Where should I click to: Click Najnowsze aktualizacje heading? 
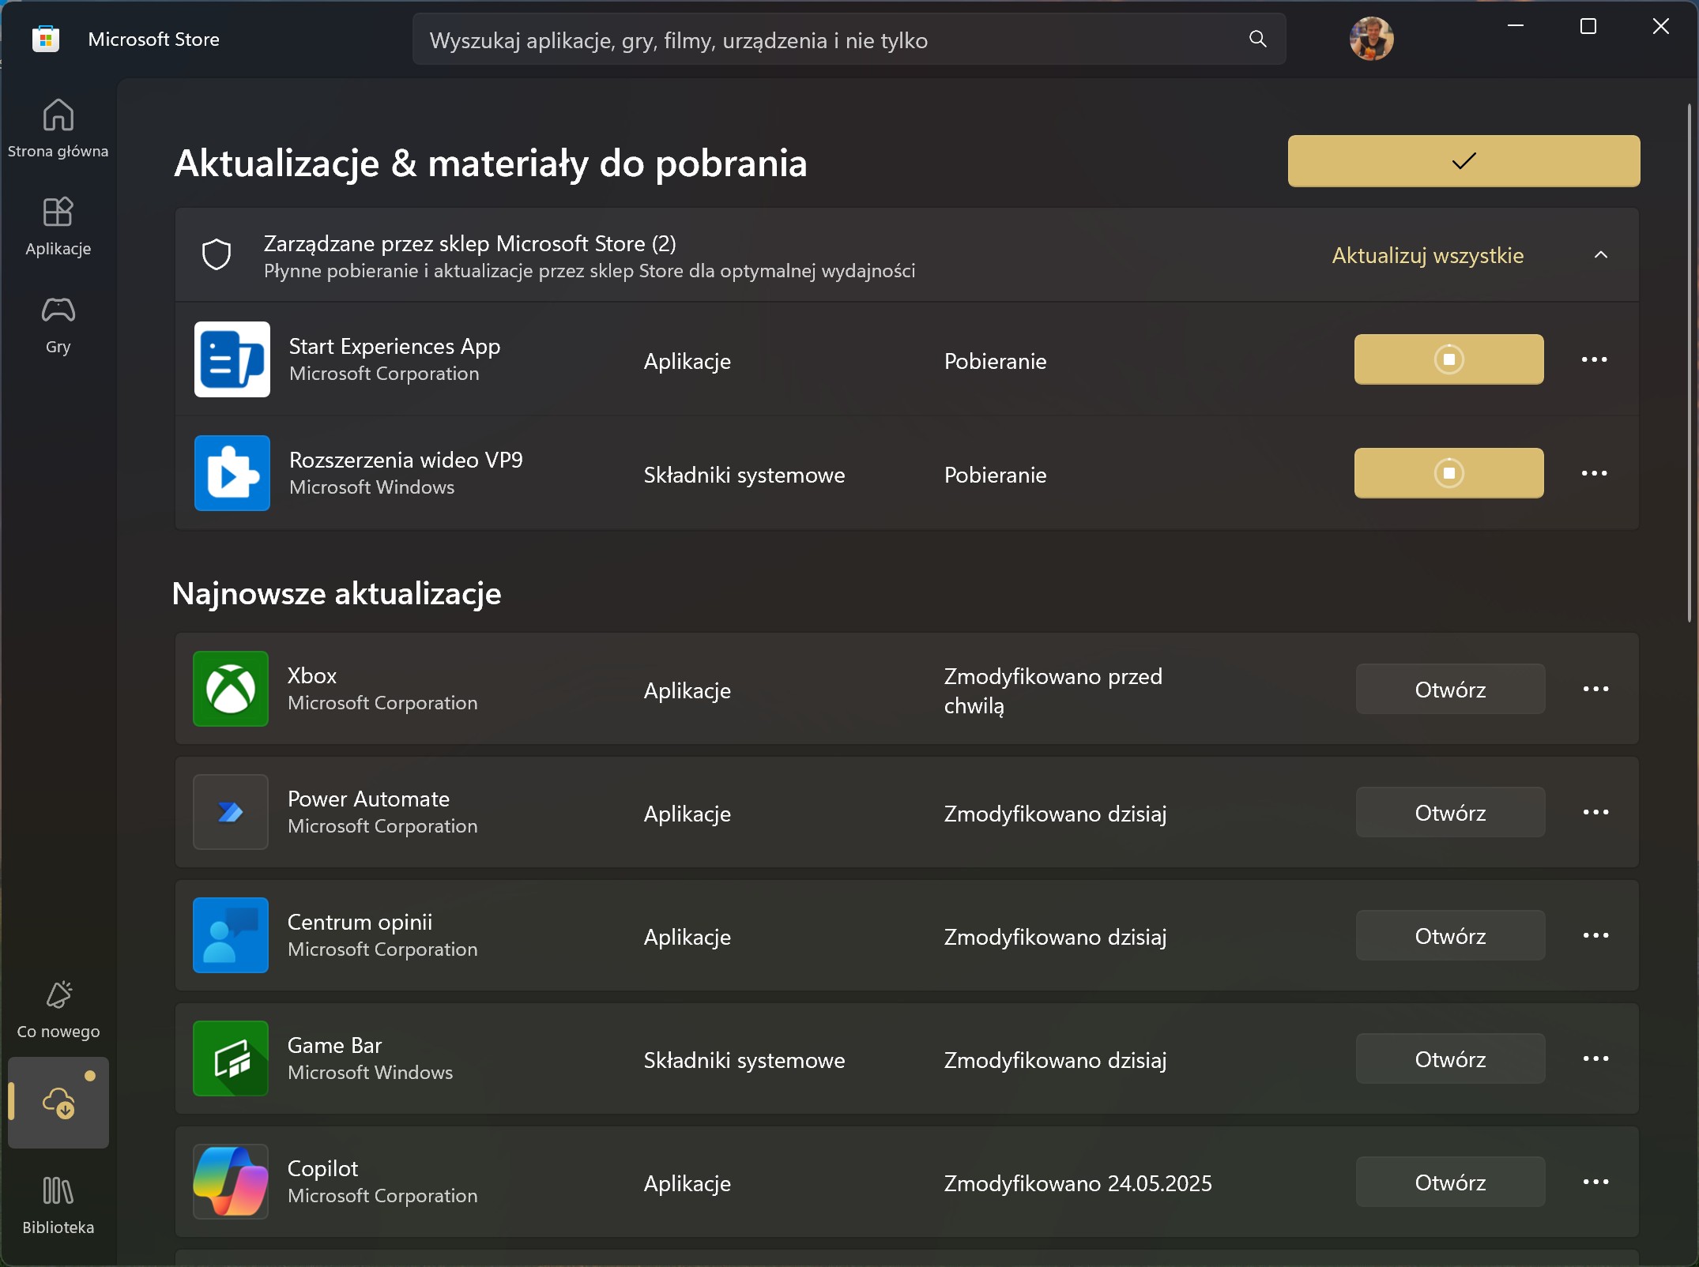click(x=337, y=593)
